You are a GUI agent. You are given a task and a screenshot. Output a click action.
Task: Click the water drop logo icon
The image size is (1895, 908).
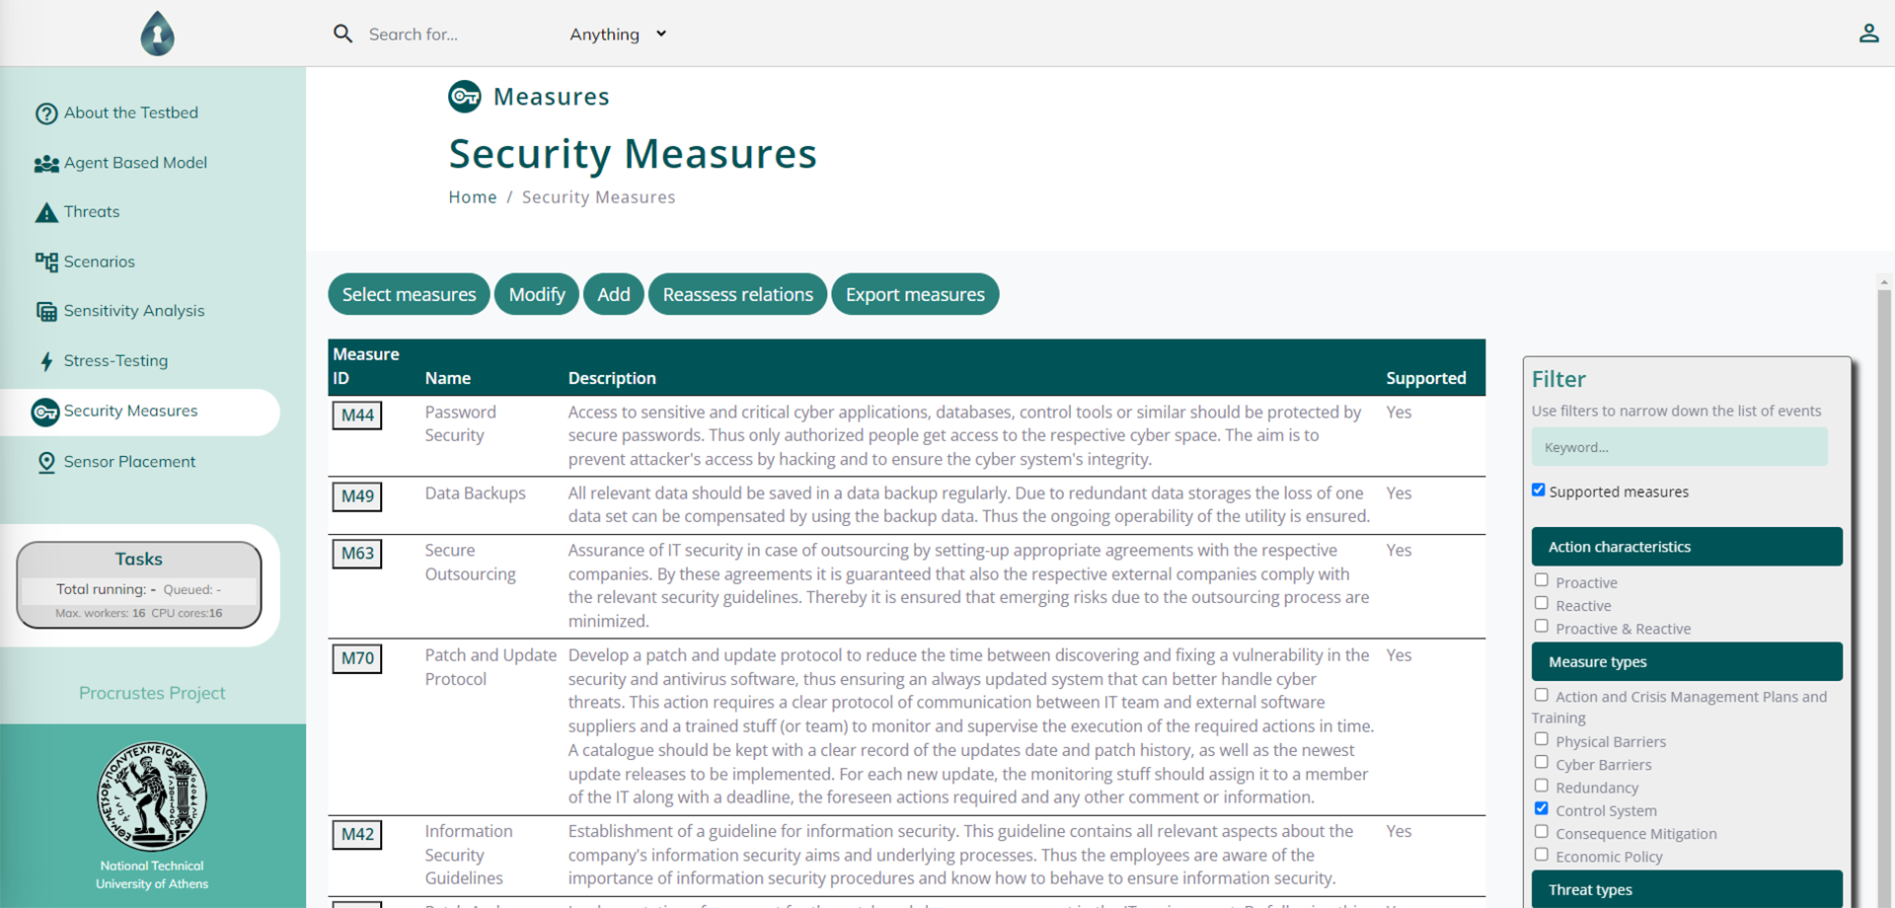[157, 34]
